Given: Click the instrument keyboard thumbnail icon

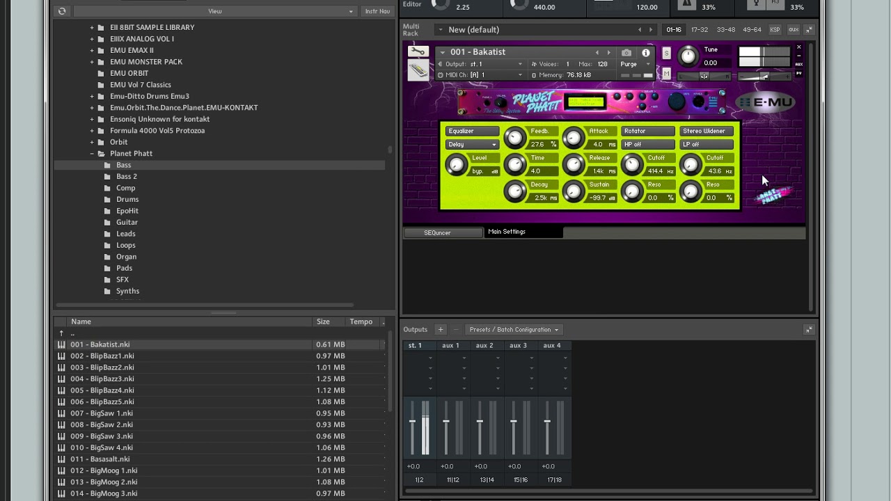Looking at the screenshot, I should tap(418, 70).
